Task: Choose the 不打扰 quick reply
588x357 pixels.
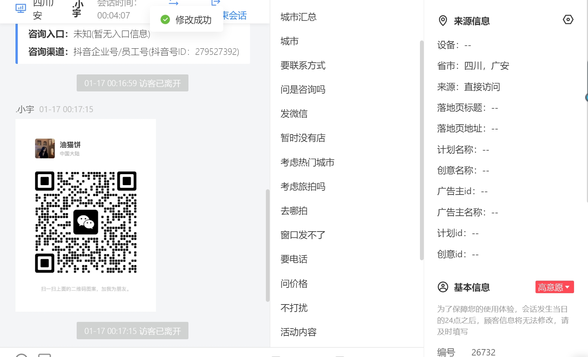Action: point(294,308)
